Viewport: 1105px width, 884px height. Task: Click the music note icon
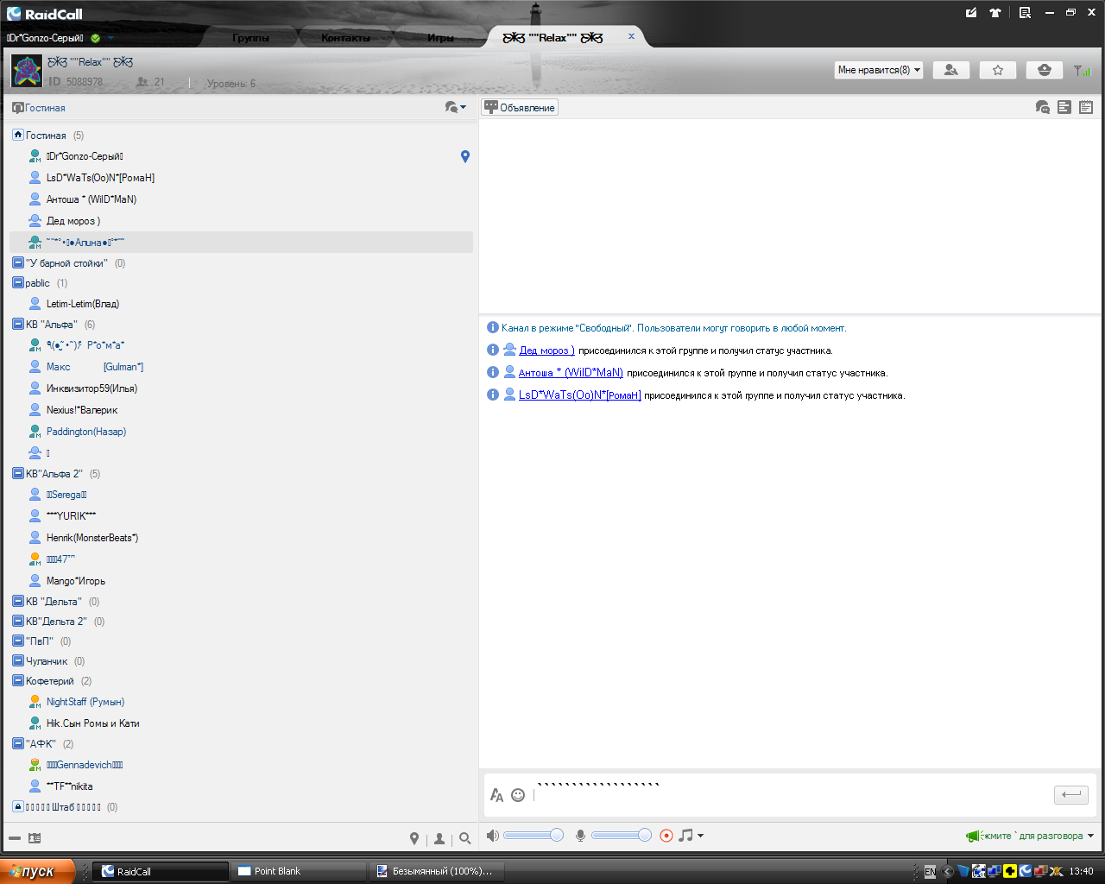685,835
